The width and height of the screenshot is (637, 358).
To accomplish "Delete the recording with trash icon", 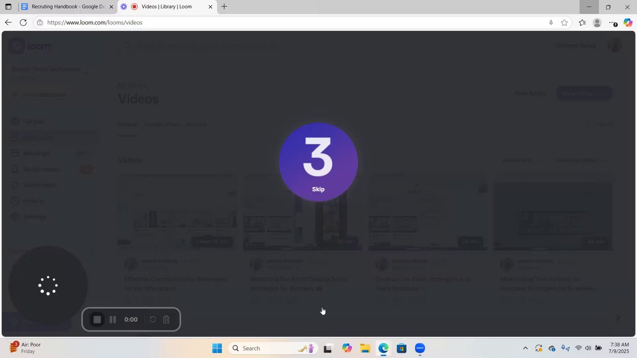I will click(x=166, y=320).
